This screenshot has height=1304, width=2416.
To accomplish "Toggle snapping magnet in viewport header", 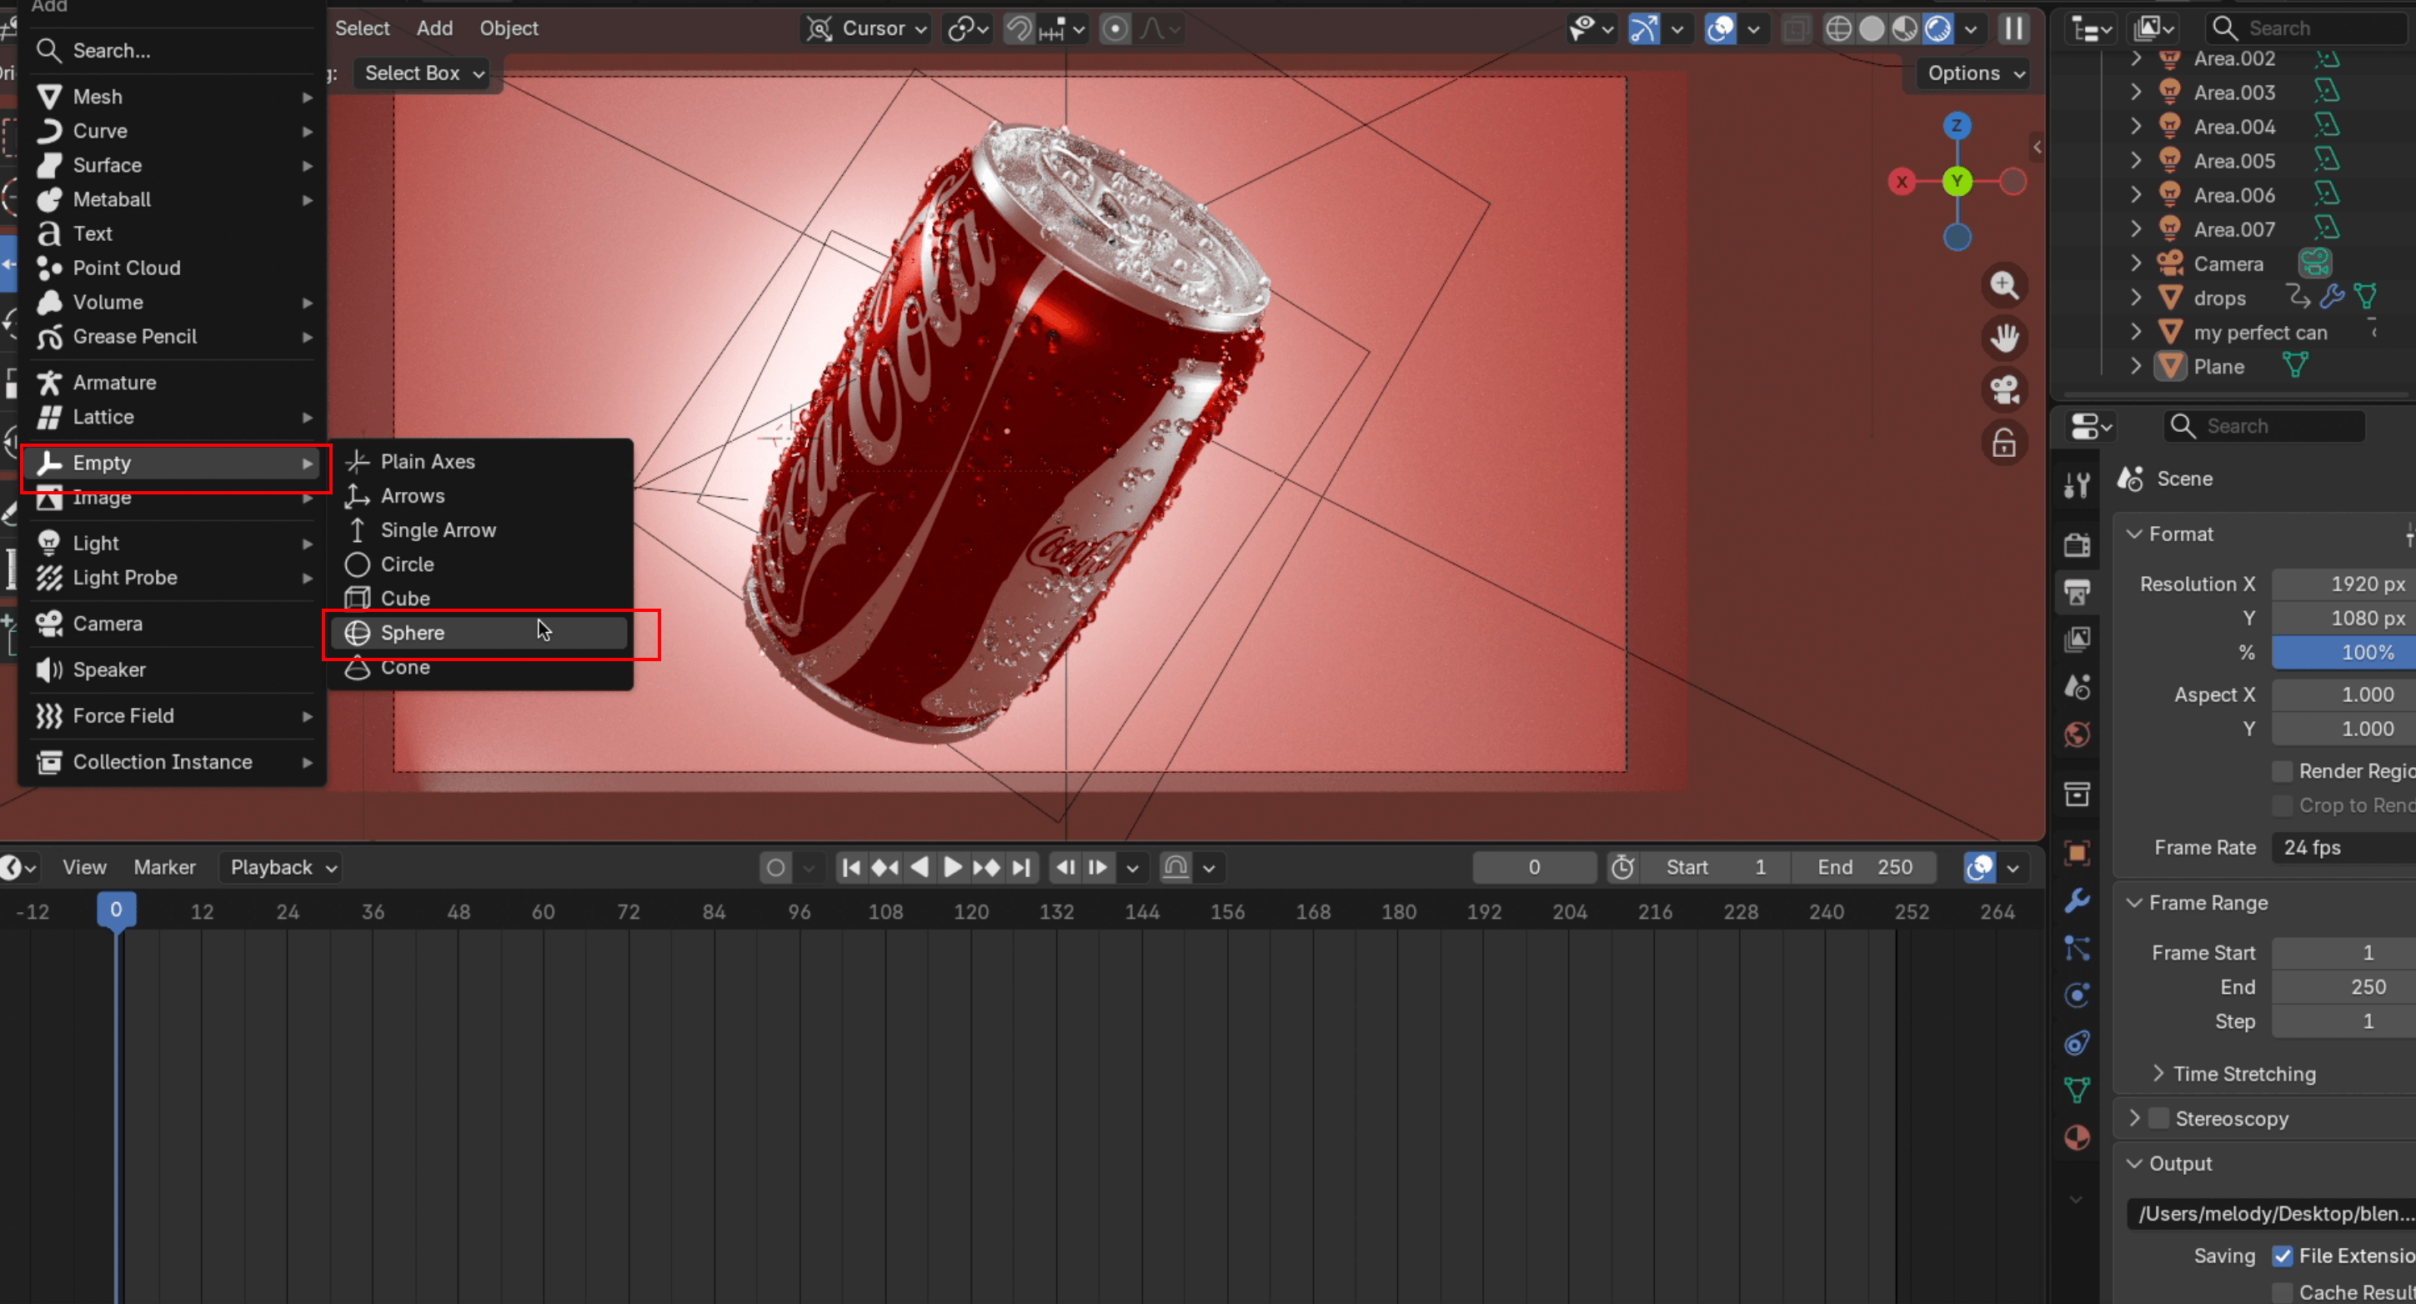I will point(1019,29).
